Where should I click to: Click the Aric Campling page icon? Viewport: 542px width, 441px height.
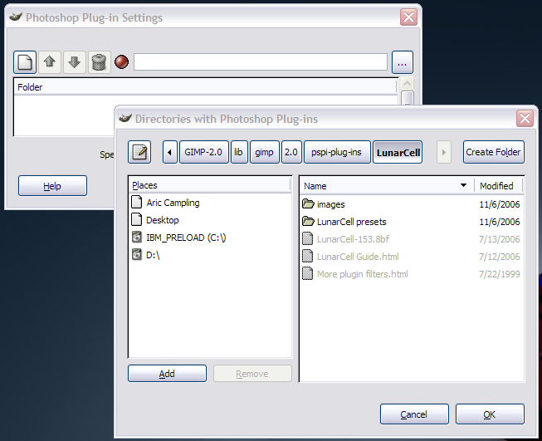pyautogui.click(x=137, y=202)
